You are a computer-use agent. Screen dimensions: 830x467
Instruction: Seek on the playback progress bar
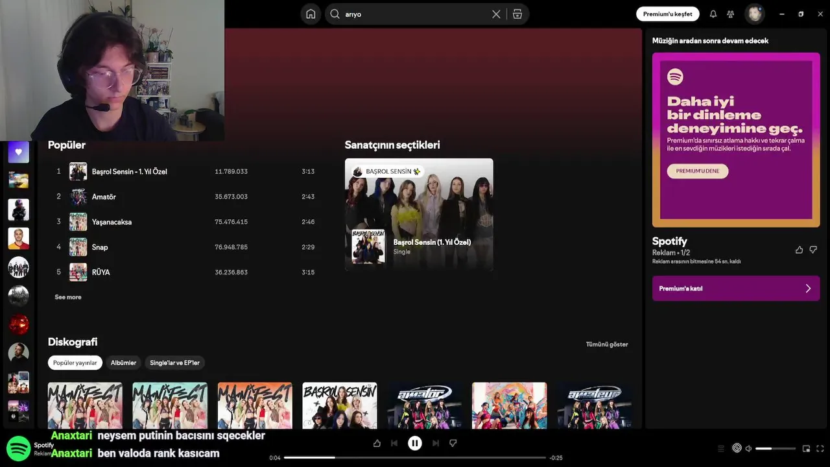(x=415, y=458)
